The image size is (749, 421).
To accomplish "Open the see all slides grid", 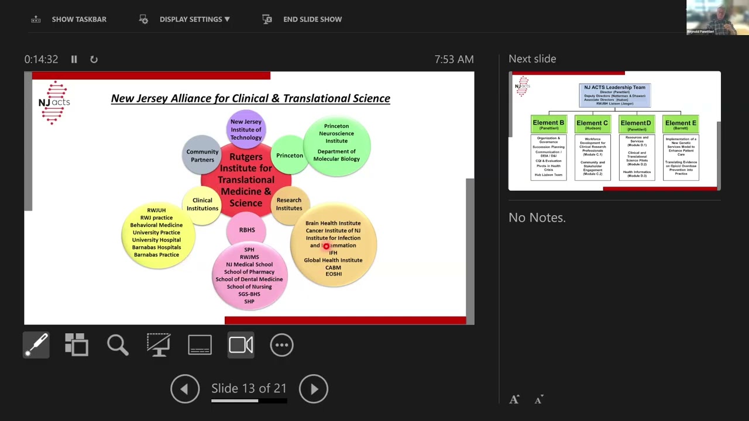I will [77, 345].
